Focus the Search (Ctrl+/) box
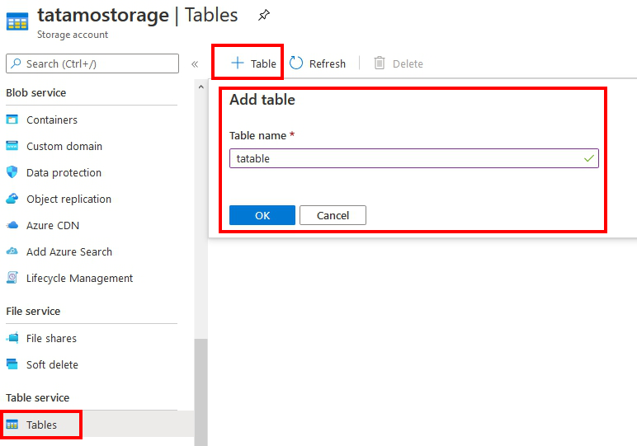637x446 pixels. [92, 63]
